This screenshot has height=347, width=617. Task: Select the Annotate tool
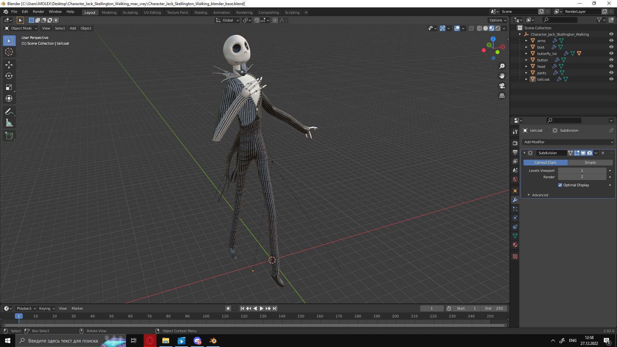tap(9, 112)
